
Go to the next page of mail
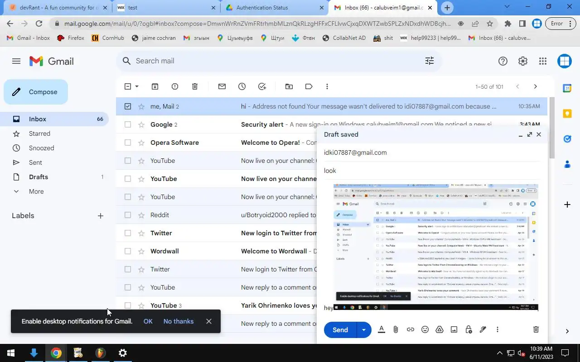(535, 86)
